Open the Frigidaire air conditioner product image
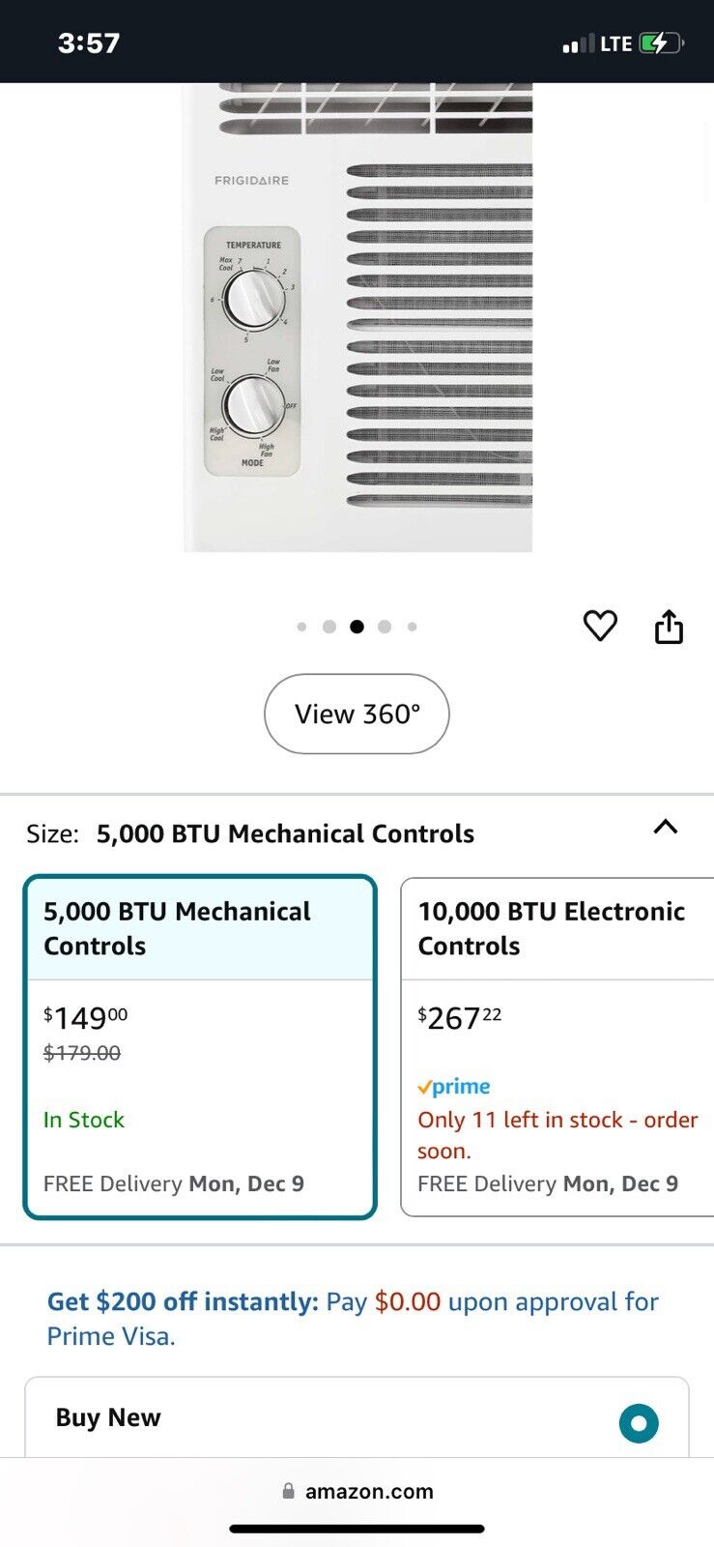714x1547 pixels. 357,319
